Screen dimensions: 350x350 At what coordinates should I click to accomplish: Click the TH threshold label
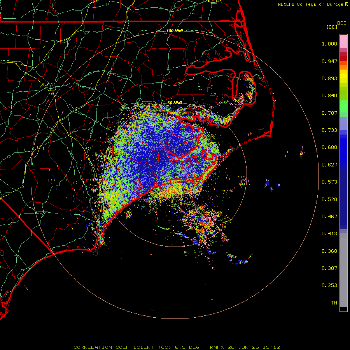334,303
